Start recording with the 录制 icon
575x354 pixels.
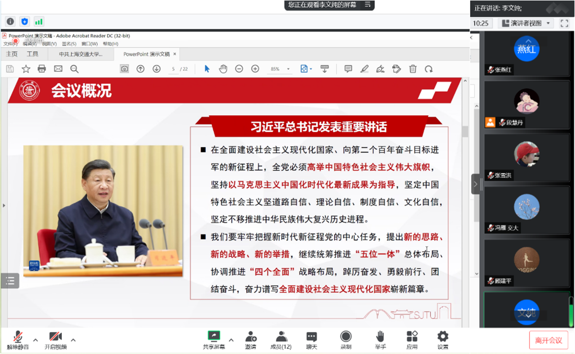pyautogui.click(x=346, y=339)
